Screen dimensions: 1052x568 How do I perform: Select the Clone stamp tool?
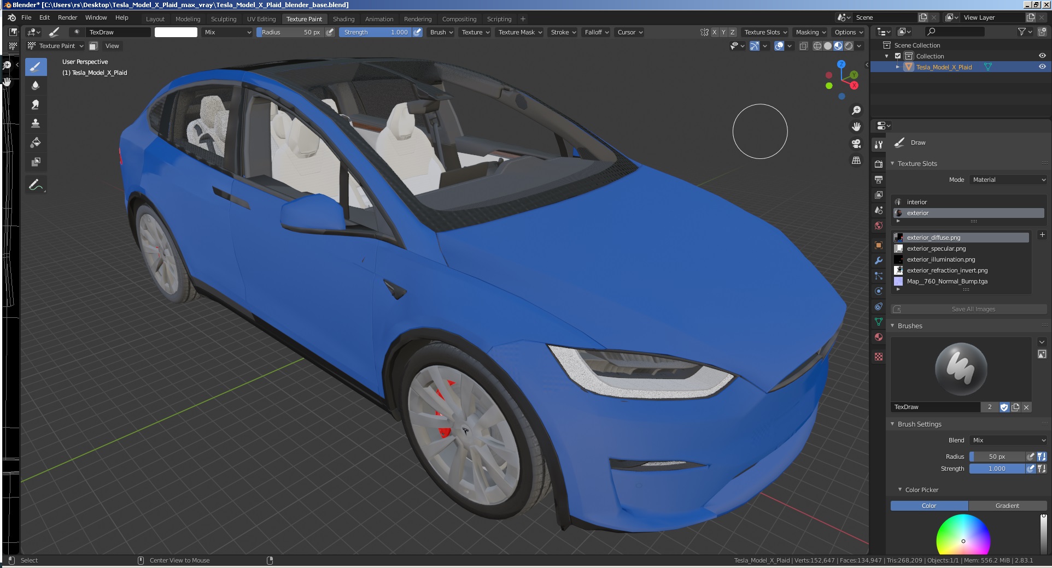pyautogui.click(x=36, y=123)
